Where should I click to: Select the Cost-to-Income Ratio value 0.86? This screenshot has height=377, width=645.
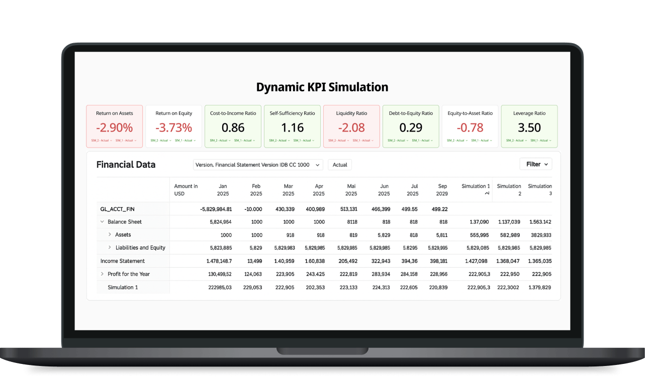tap(233, 128)
